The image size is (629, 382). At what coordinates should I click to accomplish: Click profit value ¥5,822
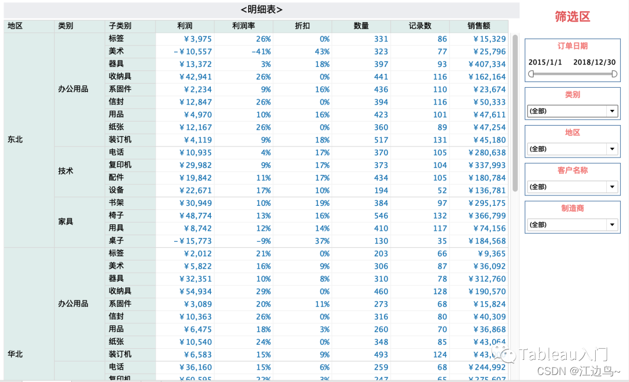198,266
